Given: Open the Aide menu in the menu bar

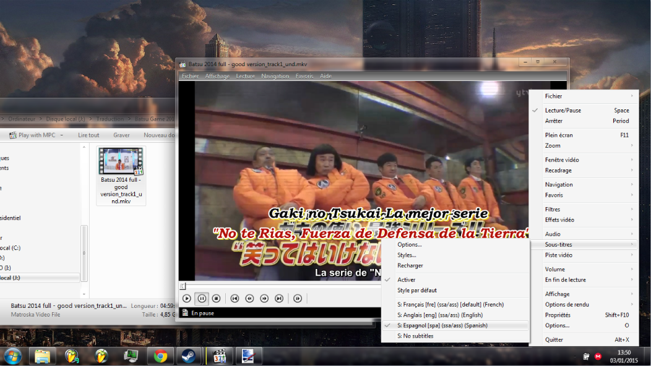Looking at the screenshot, I should [325, 76].
